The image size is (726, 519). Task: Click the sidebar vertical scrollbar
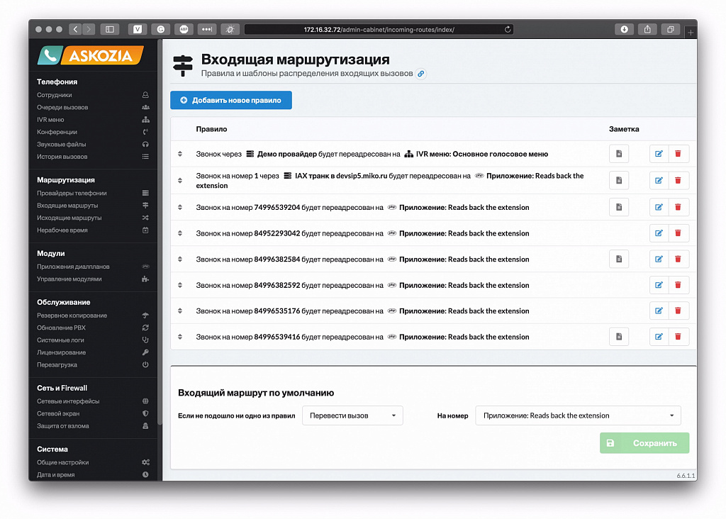point(160,231)
